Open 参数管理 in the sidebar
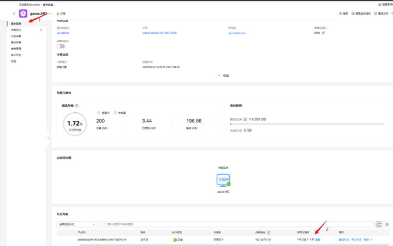393x246 pixels. click(16, 49)
